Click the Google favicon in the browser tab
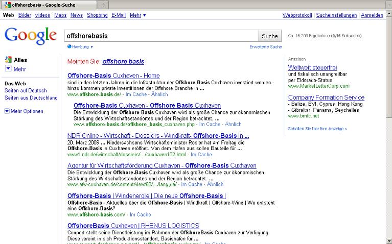The image size is (392, 244). (x=8, y=5)
